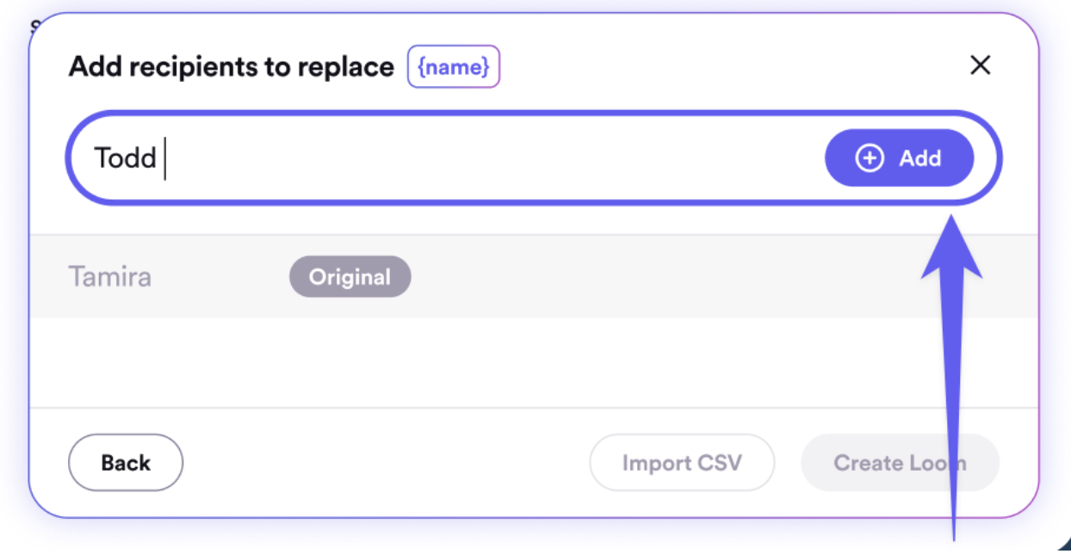Screen dimensions: 1071x554
Task: Close the Add recipients dialog
Action: (980, 65)
